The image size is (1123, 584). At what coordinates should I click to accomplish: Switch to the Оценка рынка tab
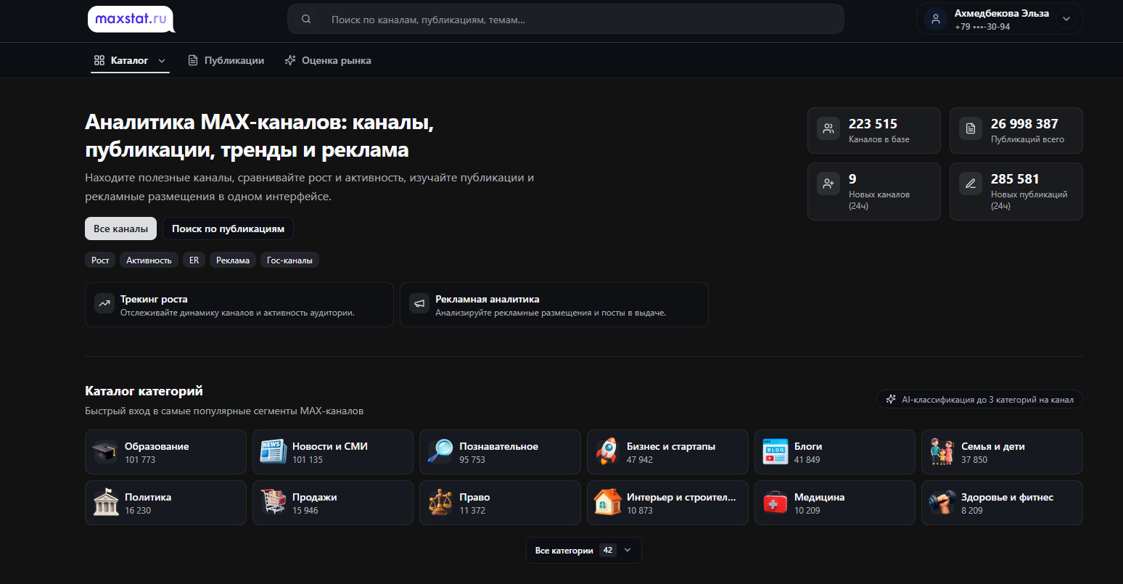pos(328,61)
